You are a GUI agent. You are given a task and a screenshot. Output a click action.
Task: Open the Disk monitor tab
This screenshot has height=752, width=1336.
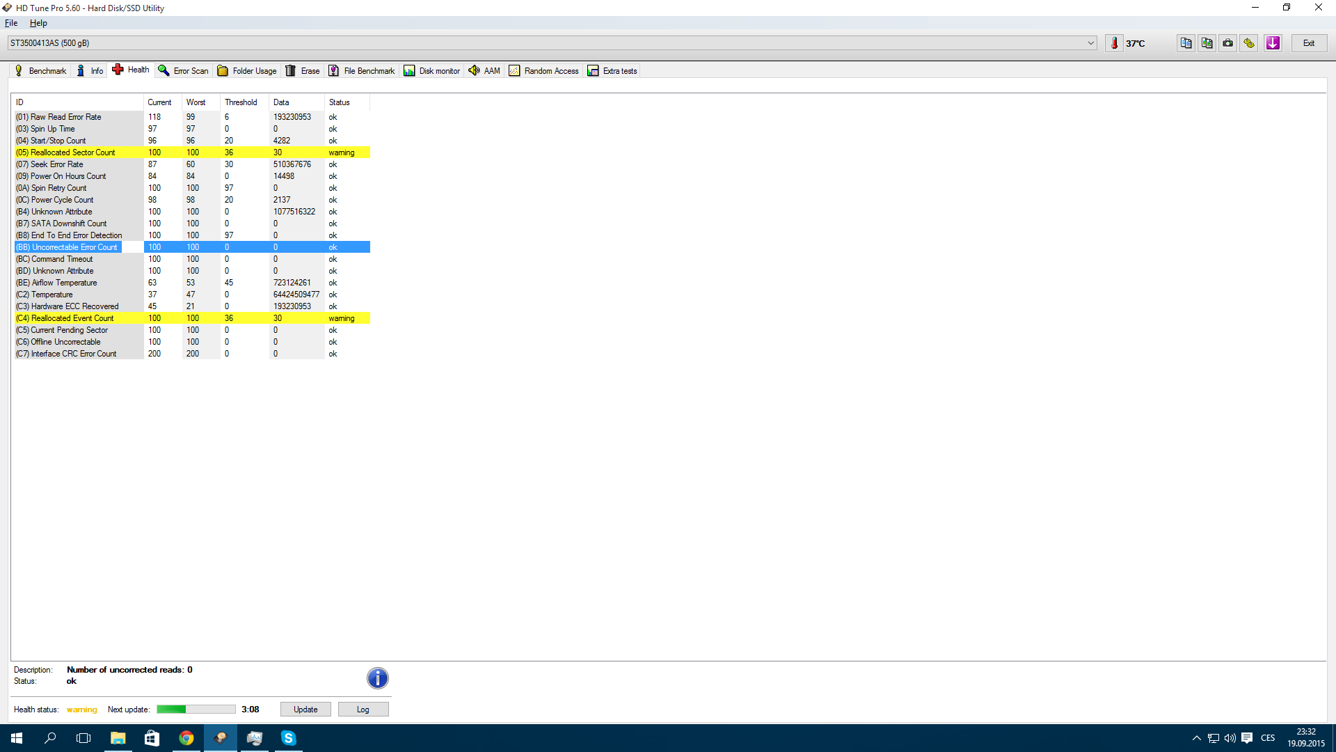(x=432, y=71)
